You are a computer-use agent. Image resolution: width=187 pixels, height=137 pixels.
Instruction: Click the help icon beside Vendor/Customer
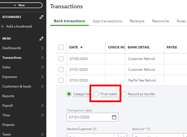coord(95,129)
